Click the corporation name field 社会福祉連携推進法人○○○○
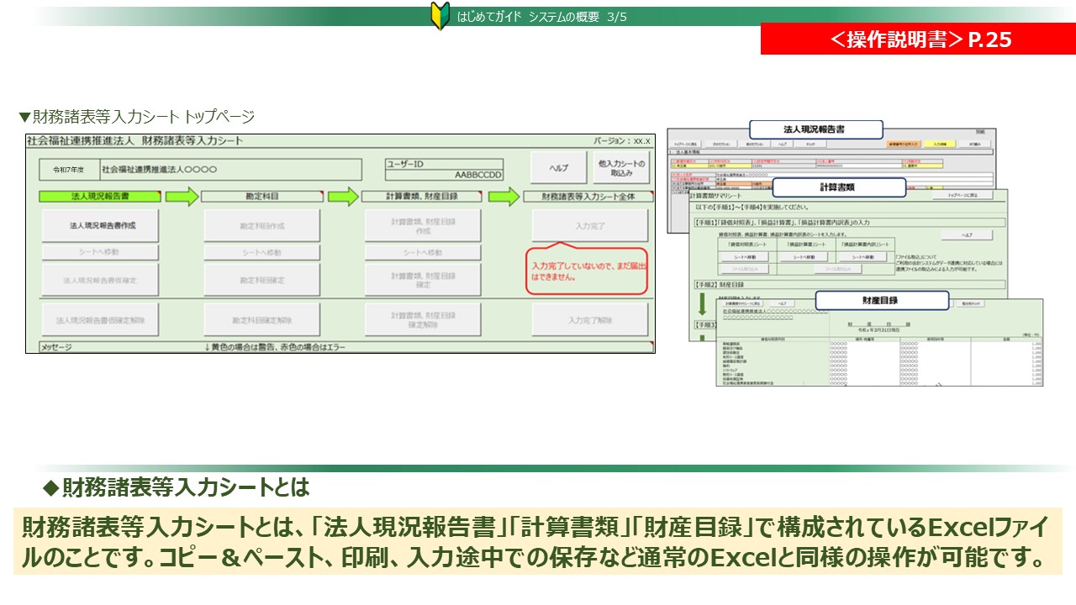This screenshot has height=605, width=1076. pyautogui.click(x=230, y=170)
